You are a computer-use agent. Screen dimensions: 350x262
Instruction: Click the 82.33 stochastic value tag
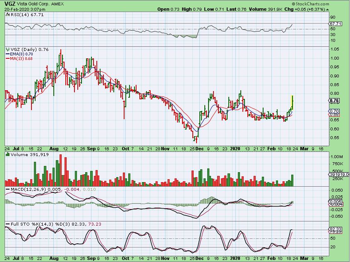point(335,229)
